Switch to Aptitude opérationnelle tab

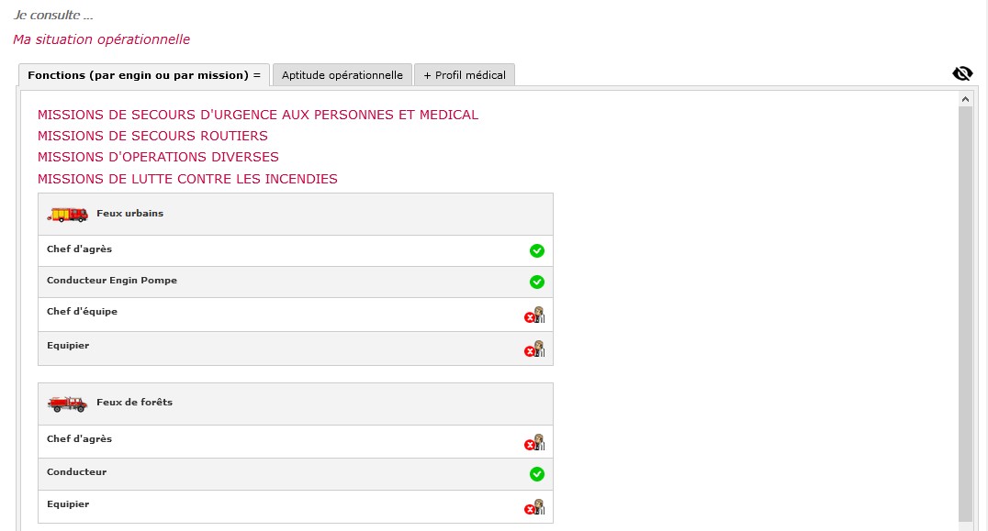click(342, 75)
